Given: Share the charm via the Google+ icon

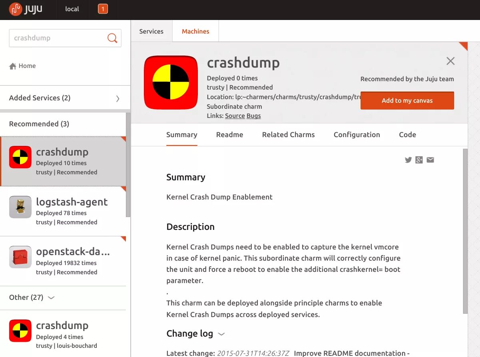Looking at the screenshot, I should coord(419,160).
